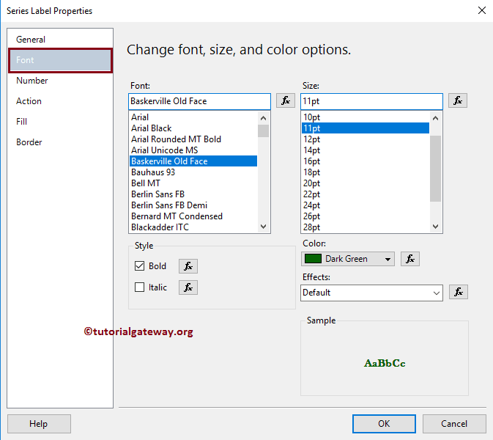The height and width of the screenshot is (440, 493).
Task: Close the Series Label Properties dialog
Action: point(482,10)
